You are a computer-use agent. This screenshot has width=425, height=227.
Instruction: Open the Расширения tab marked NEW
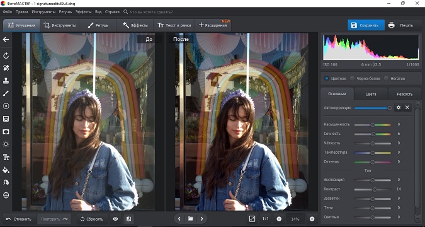coord(213,25)
